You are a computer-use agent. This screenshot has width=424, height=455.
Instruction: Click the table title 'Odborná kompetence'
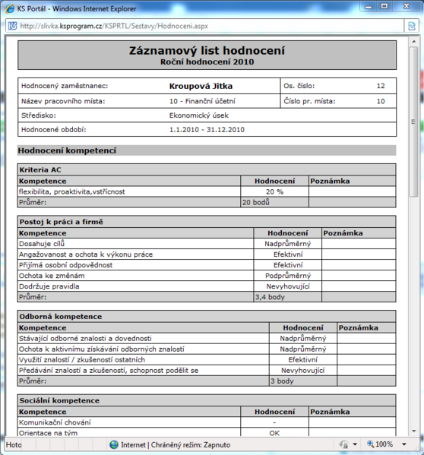(61, 317)
